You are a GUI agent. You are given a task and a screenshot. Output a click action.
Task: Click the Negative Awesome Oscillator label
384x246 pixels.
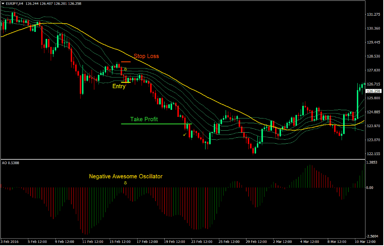coord(126,176)
